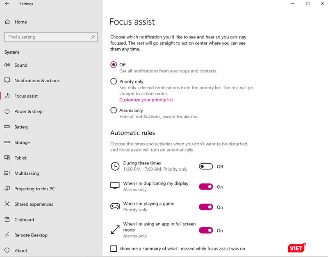The image size is (328, 257).
Task: Disable the playing a game toggle
Action: (206, 207)
